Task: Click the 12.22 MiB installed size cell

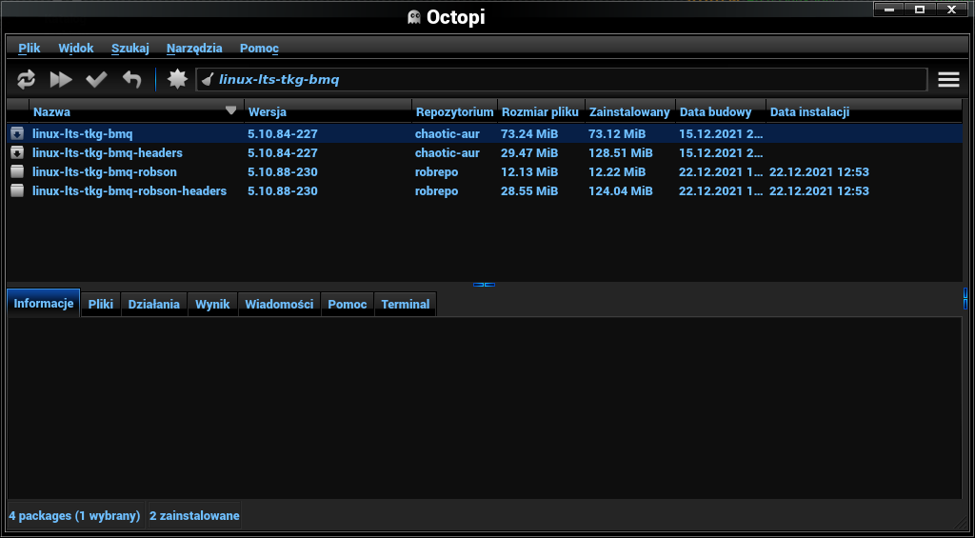Action: [617, 171]
